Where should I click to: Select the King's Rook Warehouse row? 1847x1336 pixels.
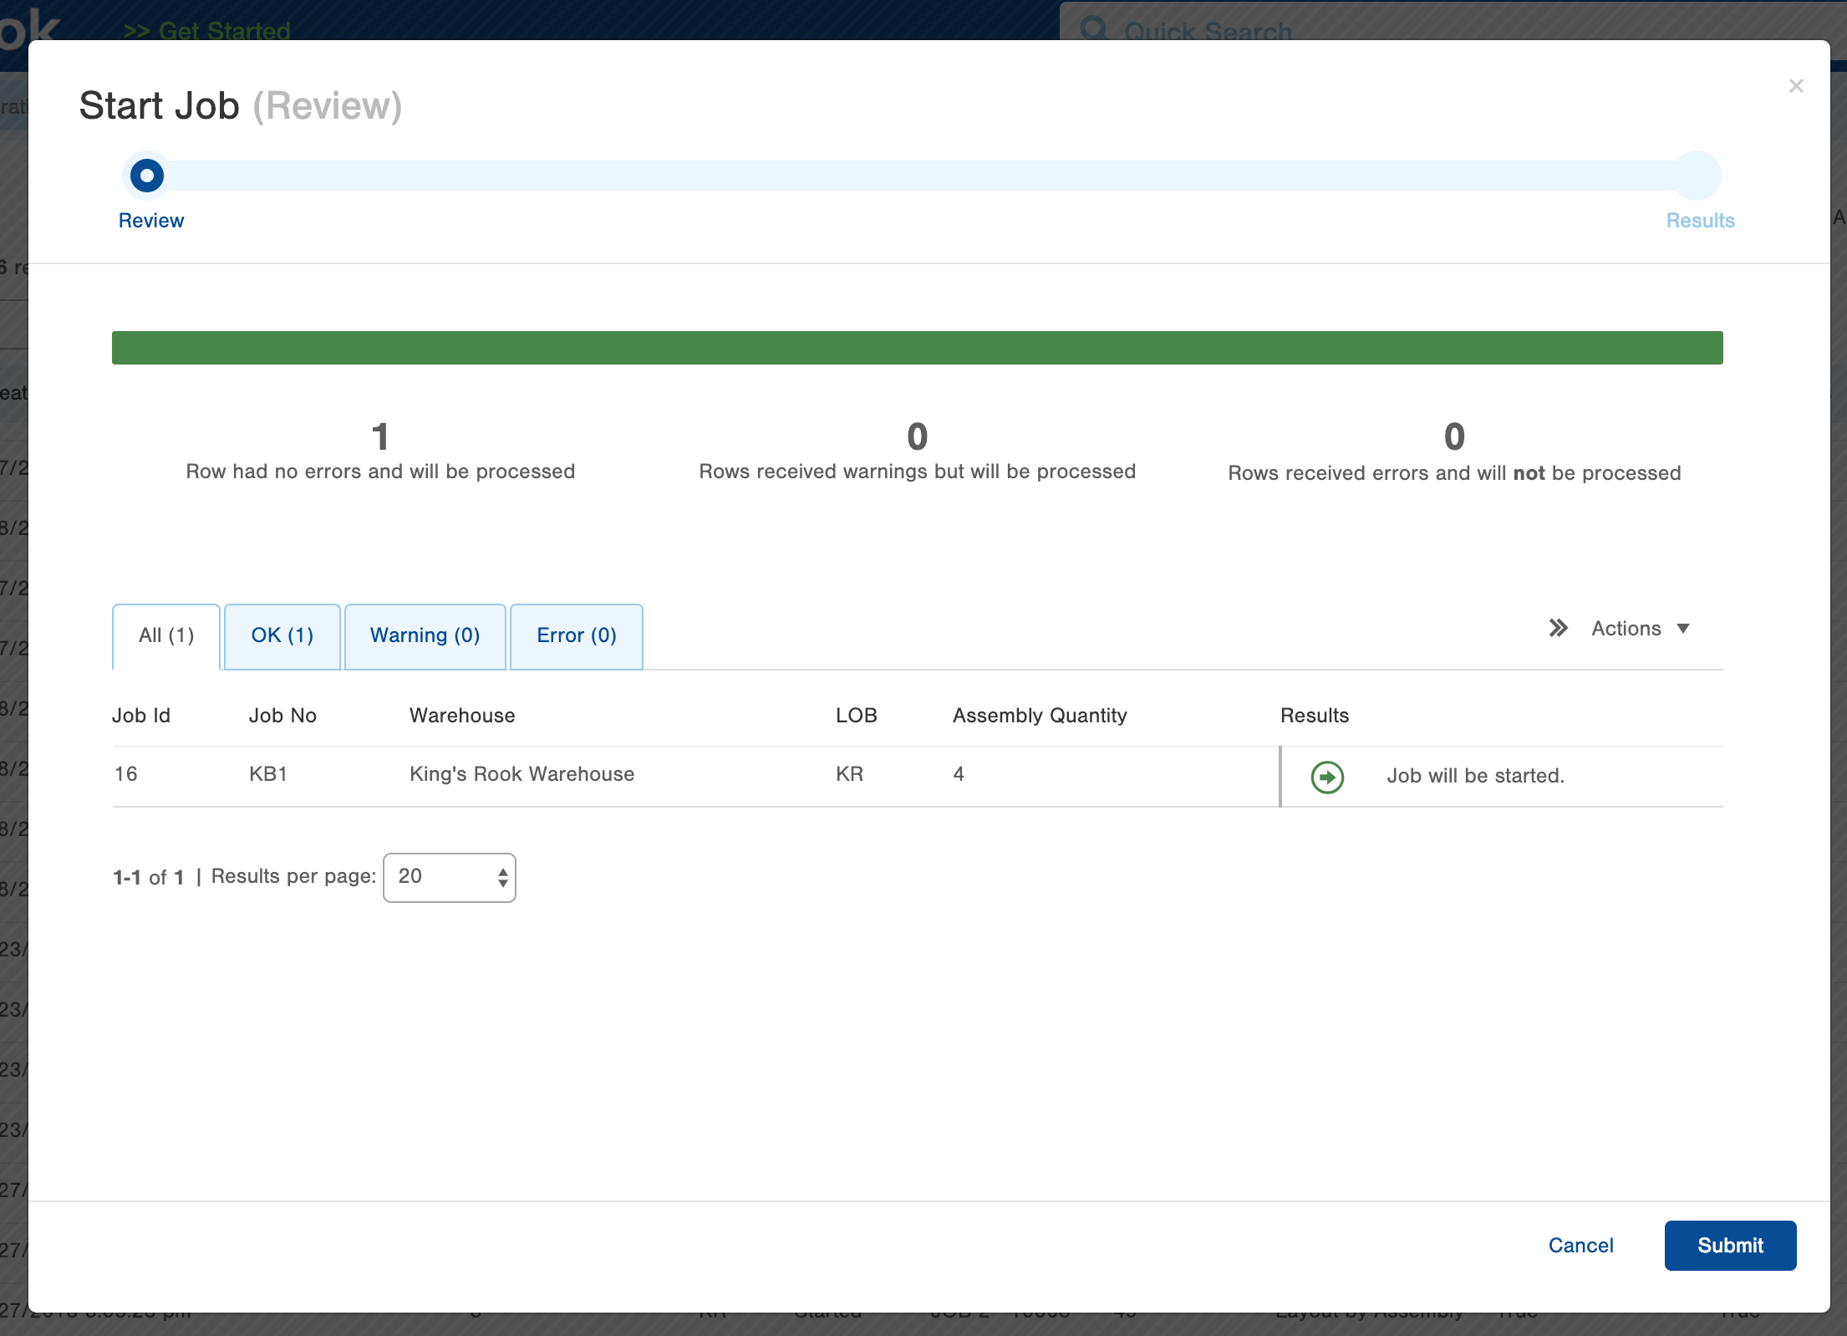tap(522, 774)
